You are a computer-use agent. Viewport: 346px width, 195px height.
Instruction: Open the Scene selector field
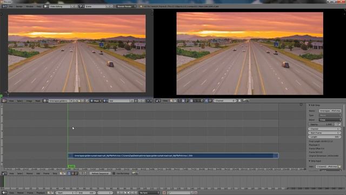pyautogui.click(x=95, y=6)
